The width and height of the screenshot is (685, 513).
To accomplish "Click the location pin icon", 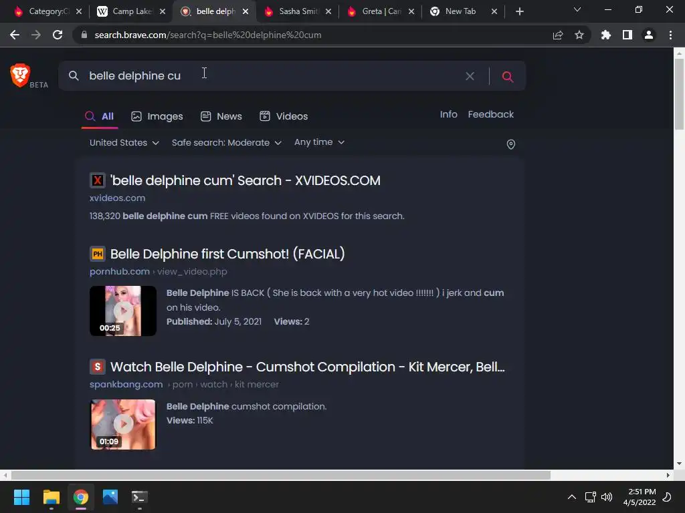I will click(x=510, y=144).
